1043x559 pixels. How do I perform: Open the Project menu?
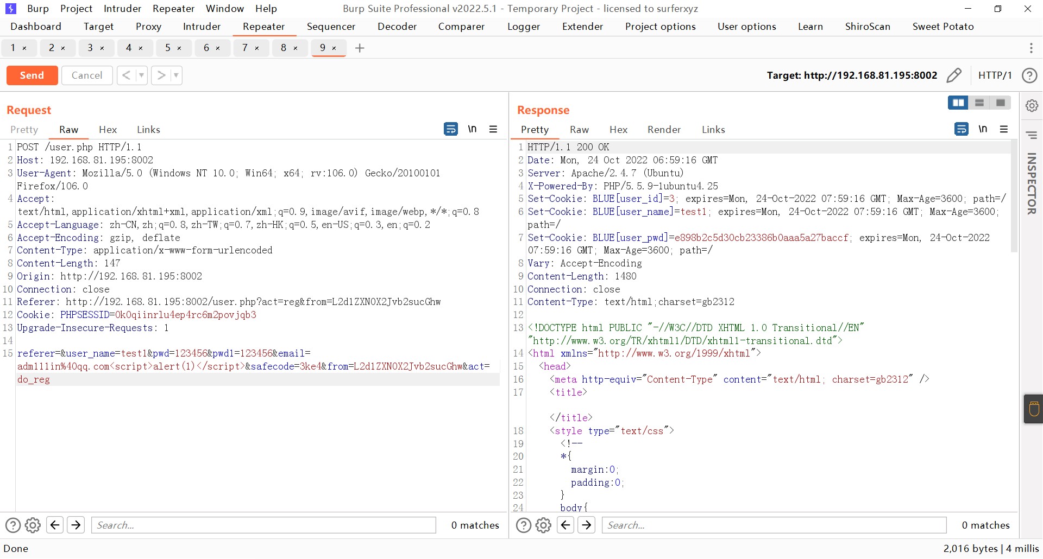(x=76, y=9)
